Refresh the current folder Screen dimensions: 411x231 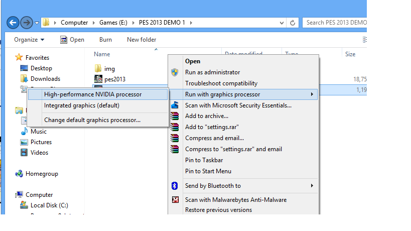(x=293, y=23)
